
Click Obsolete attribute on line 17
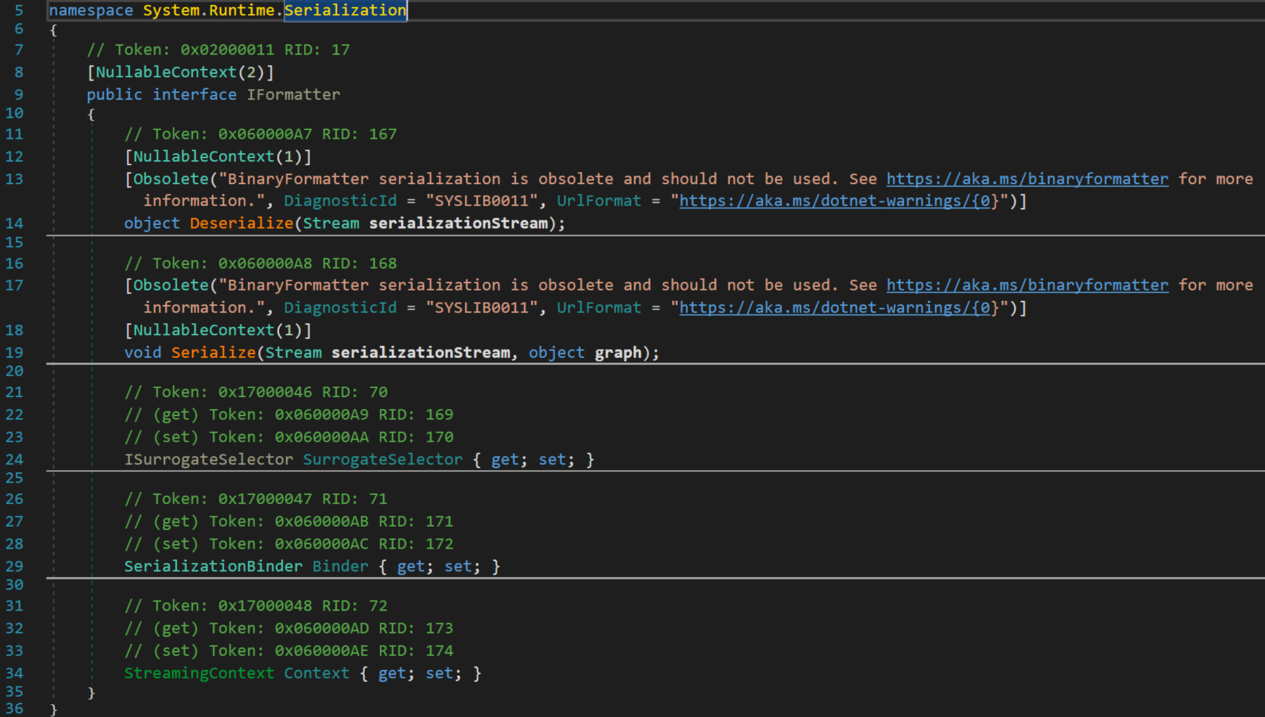click(x=171, y=285)
